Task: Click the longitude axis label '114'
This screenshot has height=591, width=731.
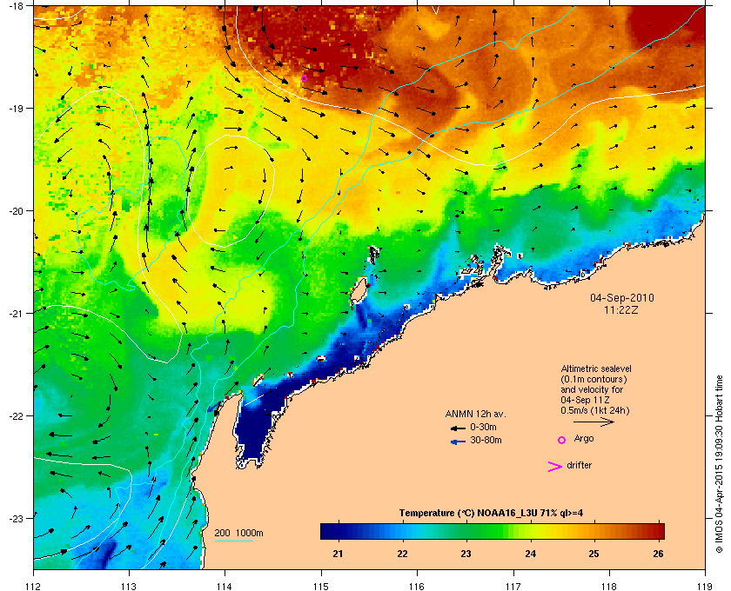Action: (x=225, y=587)
